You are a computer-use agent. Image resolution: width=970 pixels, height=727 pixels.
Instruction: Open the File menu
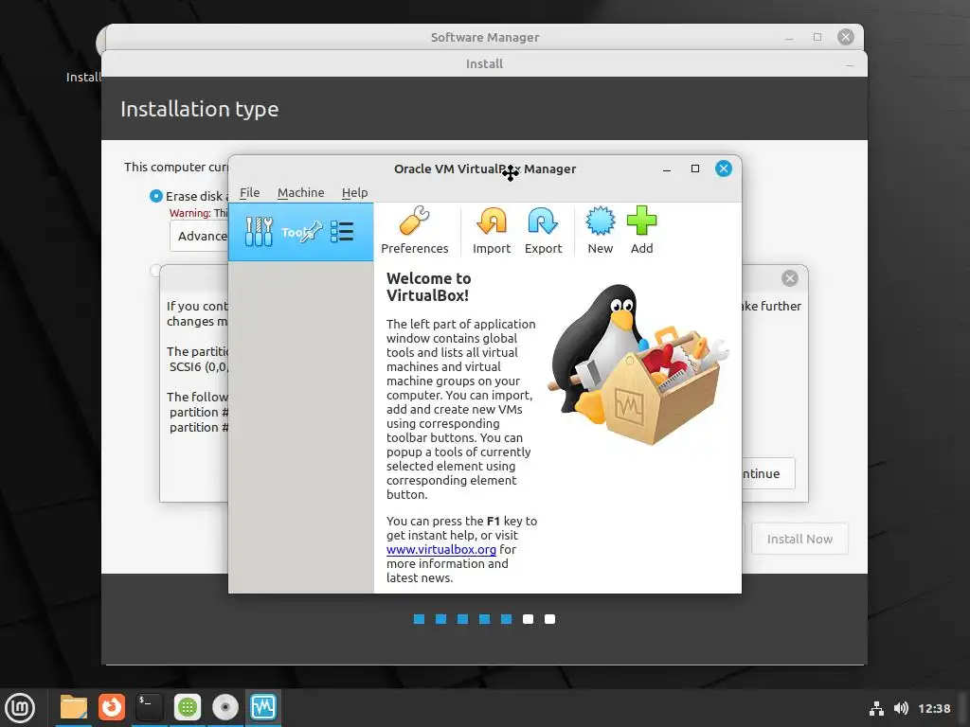coord(249,192)
